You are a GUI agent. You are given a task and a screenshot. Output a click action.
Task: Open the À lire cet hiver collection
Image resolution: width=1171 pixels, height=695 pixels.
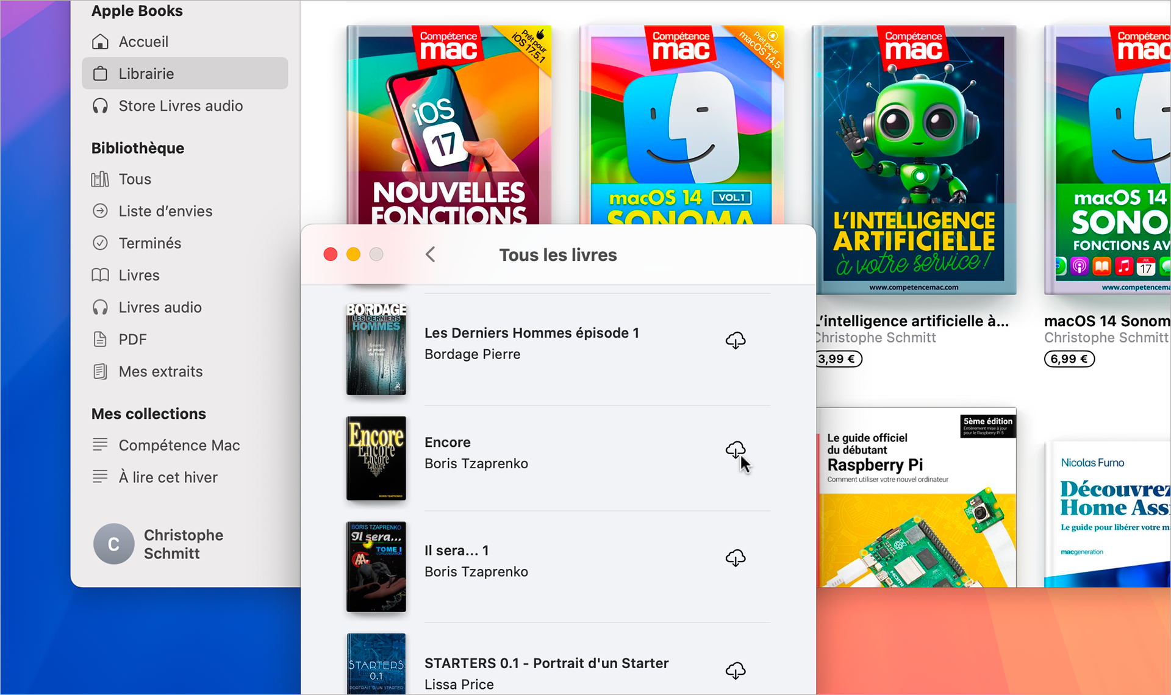(x=185, y=477)
